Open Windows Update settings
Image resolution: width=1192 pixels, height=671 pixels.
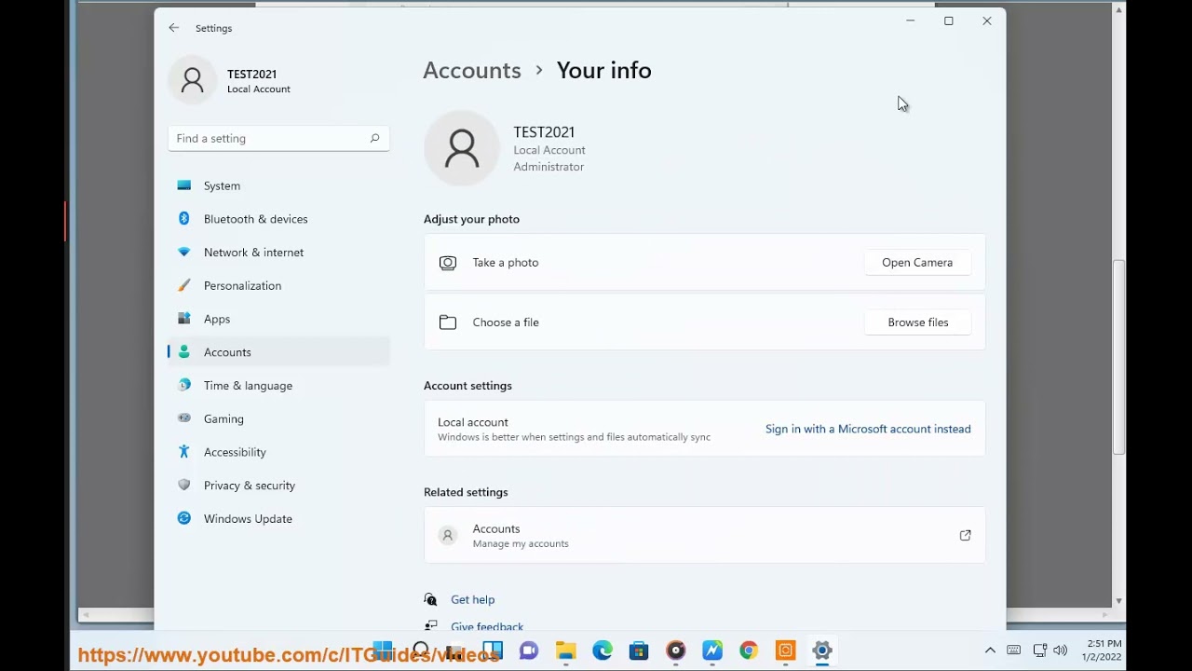pyautogui.click(x=278, y=518)
